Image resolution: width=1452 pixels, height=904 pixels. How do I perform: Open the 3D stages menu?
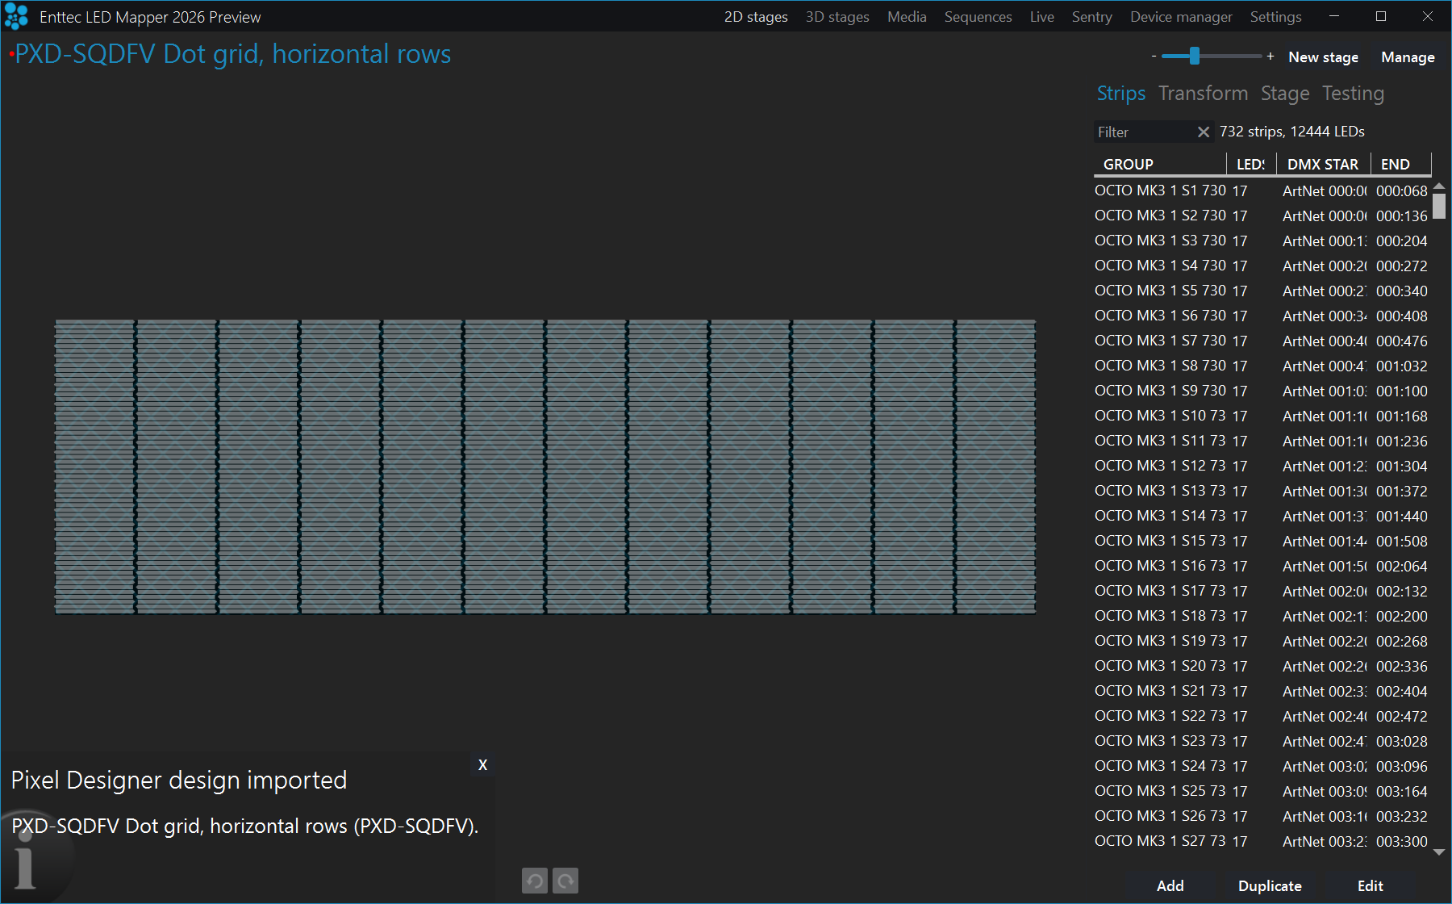point(837,17)
